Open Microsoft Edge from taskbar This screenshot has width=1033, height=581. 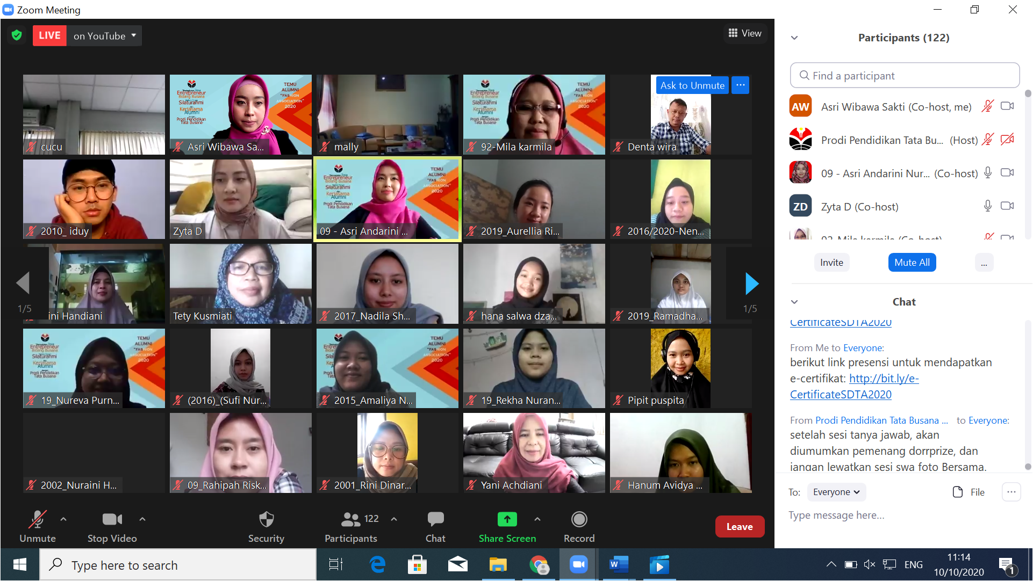pyautogui.click(x=378, y=564)
